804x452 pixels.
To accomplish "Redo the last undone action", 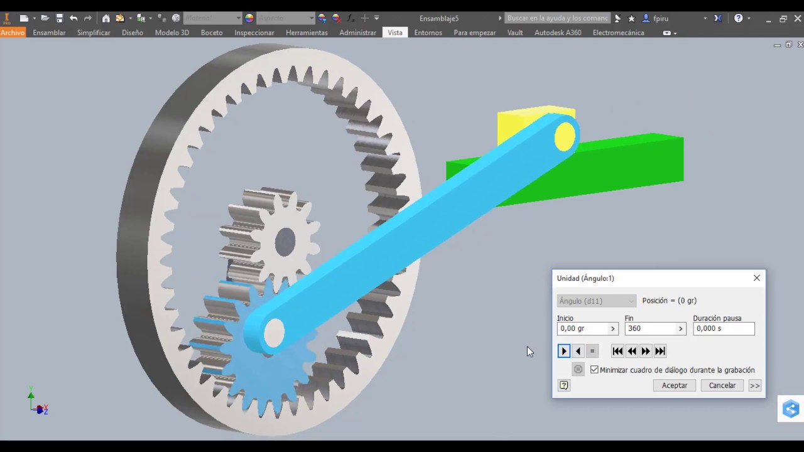I will click(x=88, y=18).
